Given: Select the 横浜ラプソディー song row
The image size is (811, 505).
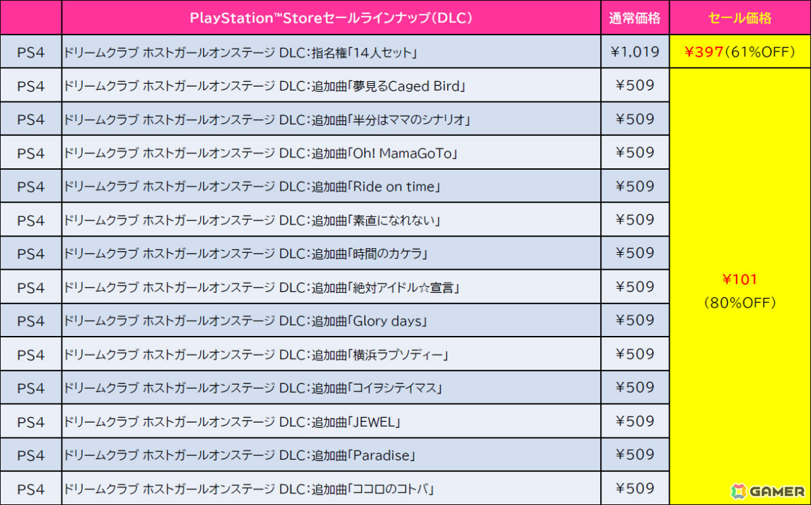Looking at the screenshot, I should 331,354.
